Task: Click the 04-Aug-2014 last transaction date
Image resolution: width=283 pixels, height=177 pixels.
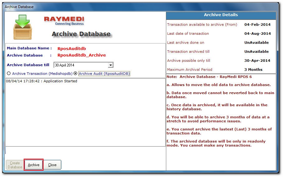Action: (x=257, y=34)
